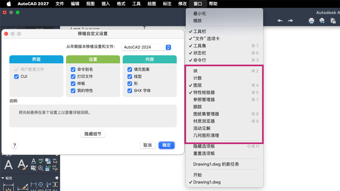Screen dimensions: 340x191
Task: Open the Apple menu
Action: pyautogui.click(x=9, y=4)
